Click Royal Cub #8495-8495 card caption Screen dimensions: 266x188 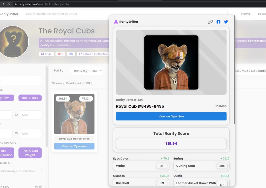(x=74, y=139)
